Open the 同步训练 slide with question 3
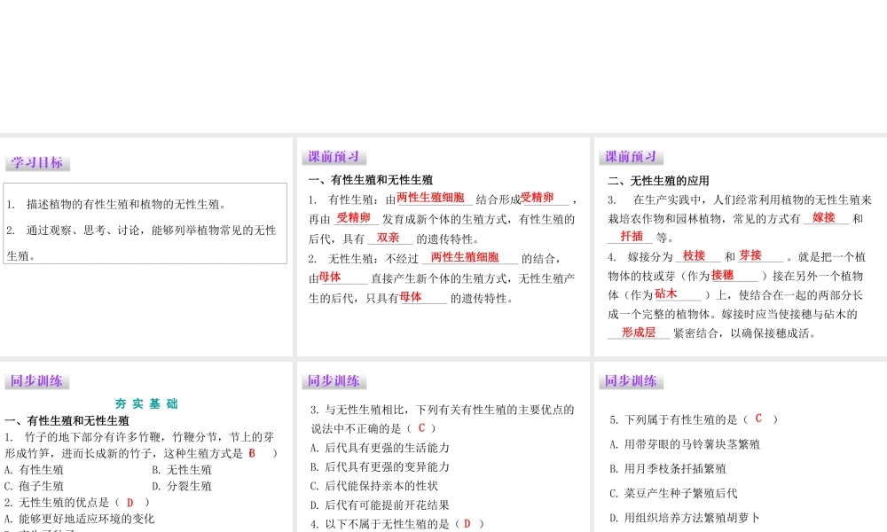 point(443,447)
